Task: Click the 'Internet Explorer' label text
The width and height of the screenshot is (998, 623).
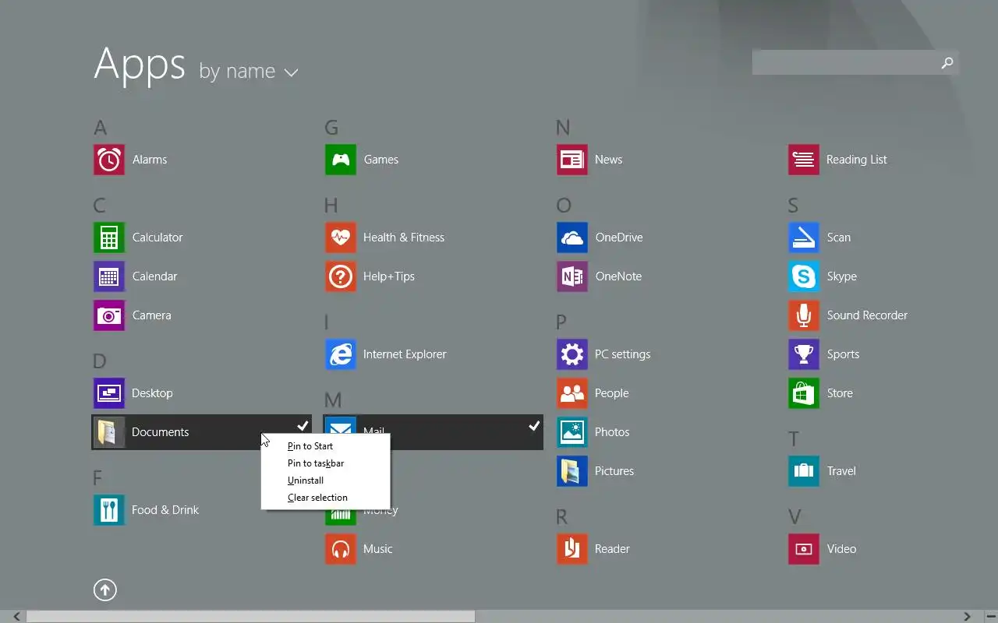Action: pos(405,354)
